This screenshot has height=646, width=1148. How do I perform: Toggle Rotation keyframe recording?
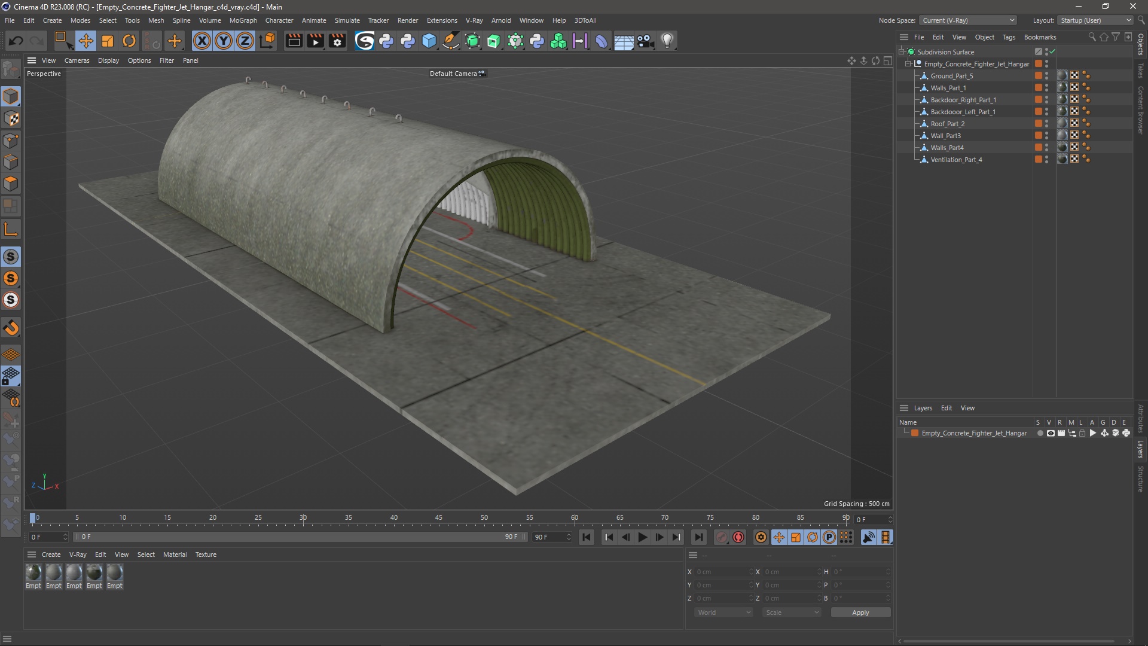[x=813, y=537]
